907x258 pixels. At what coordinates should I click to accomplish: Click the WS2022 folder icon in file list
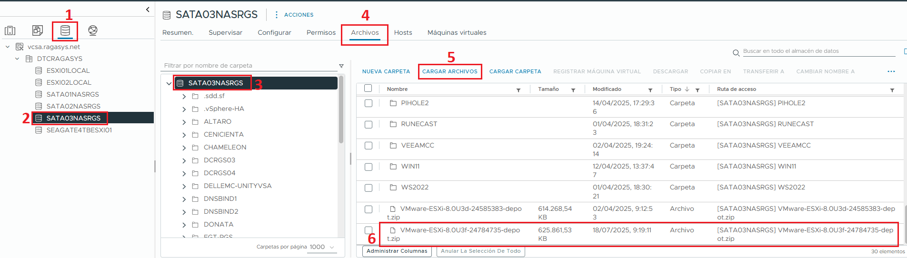coord(393,187)
